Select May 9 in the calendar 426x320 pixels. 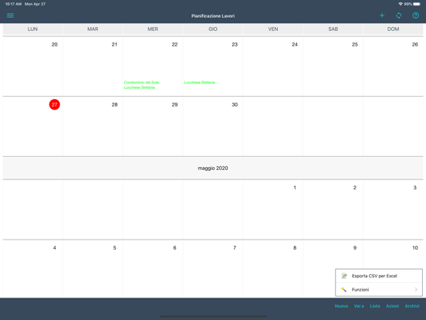click(x=355, y=247)
